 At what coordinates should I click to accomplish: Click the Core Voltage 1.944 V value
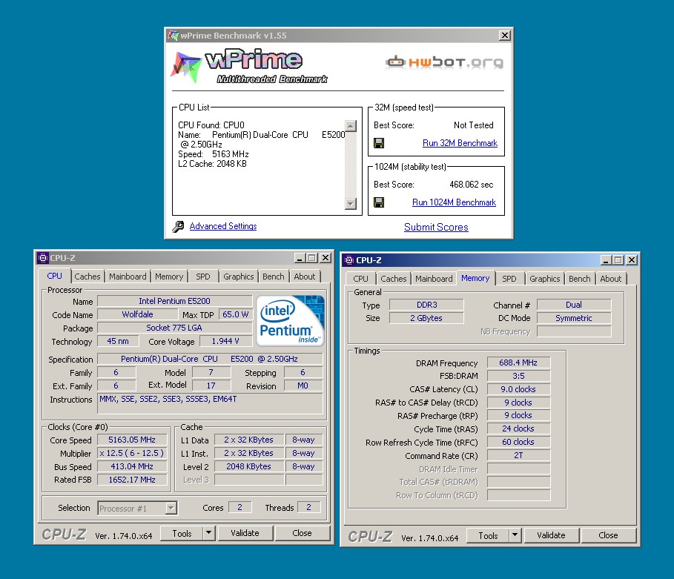coord(225,341)
